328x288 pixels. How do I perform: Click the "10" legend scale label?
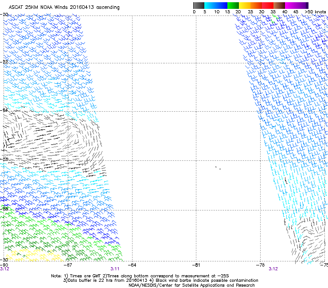point(217,12)
